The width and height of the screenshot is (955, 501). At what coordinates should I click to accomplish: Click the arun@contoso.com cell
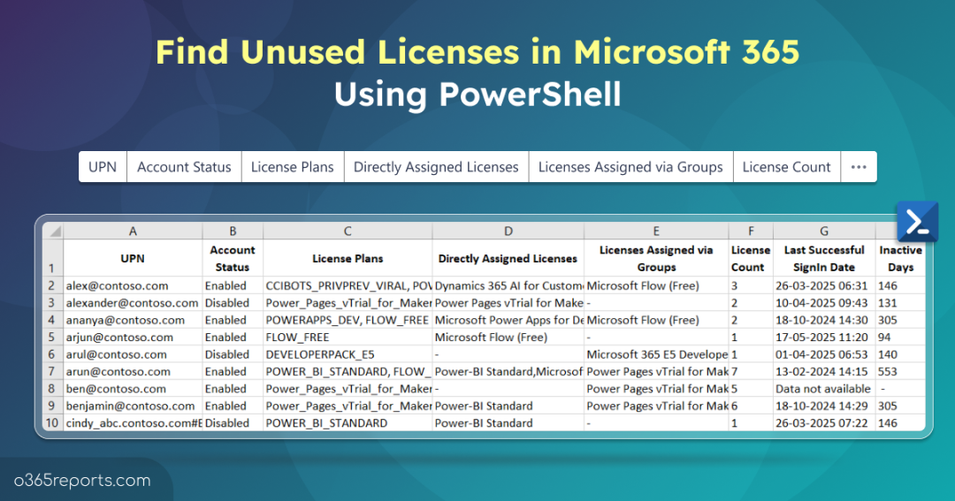[133, 371]
